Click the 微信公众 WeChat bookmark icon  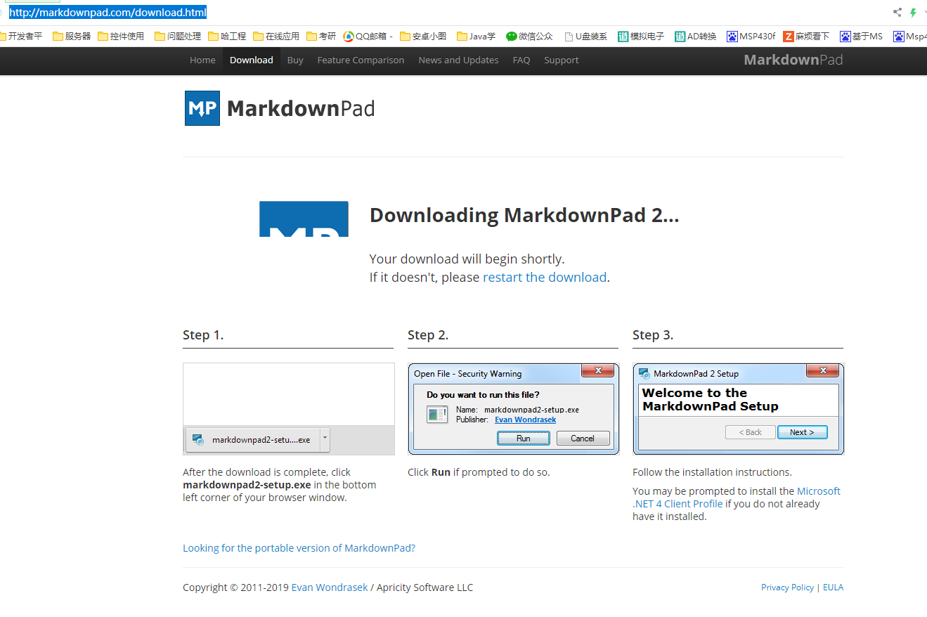tap(511, 36)
